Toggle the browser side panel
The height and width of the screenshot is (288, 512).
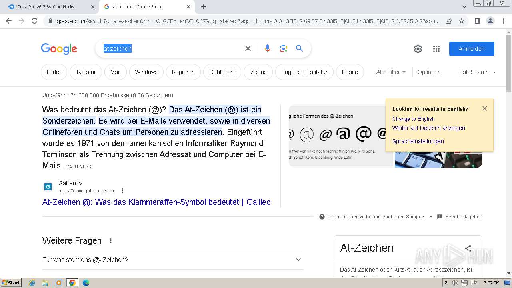coord(477,21)
